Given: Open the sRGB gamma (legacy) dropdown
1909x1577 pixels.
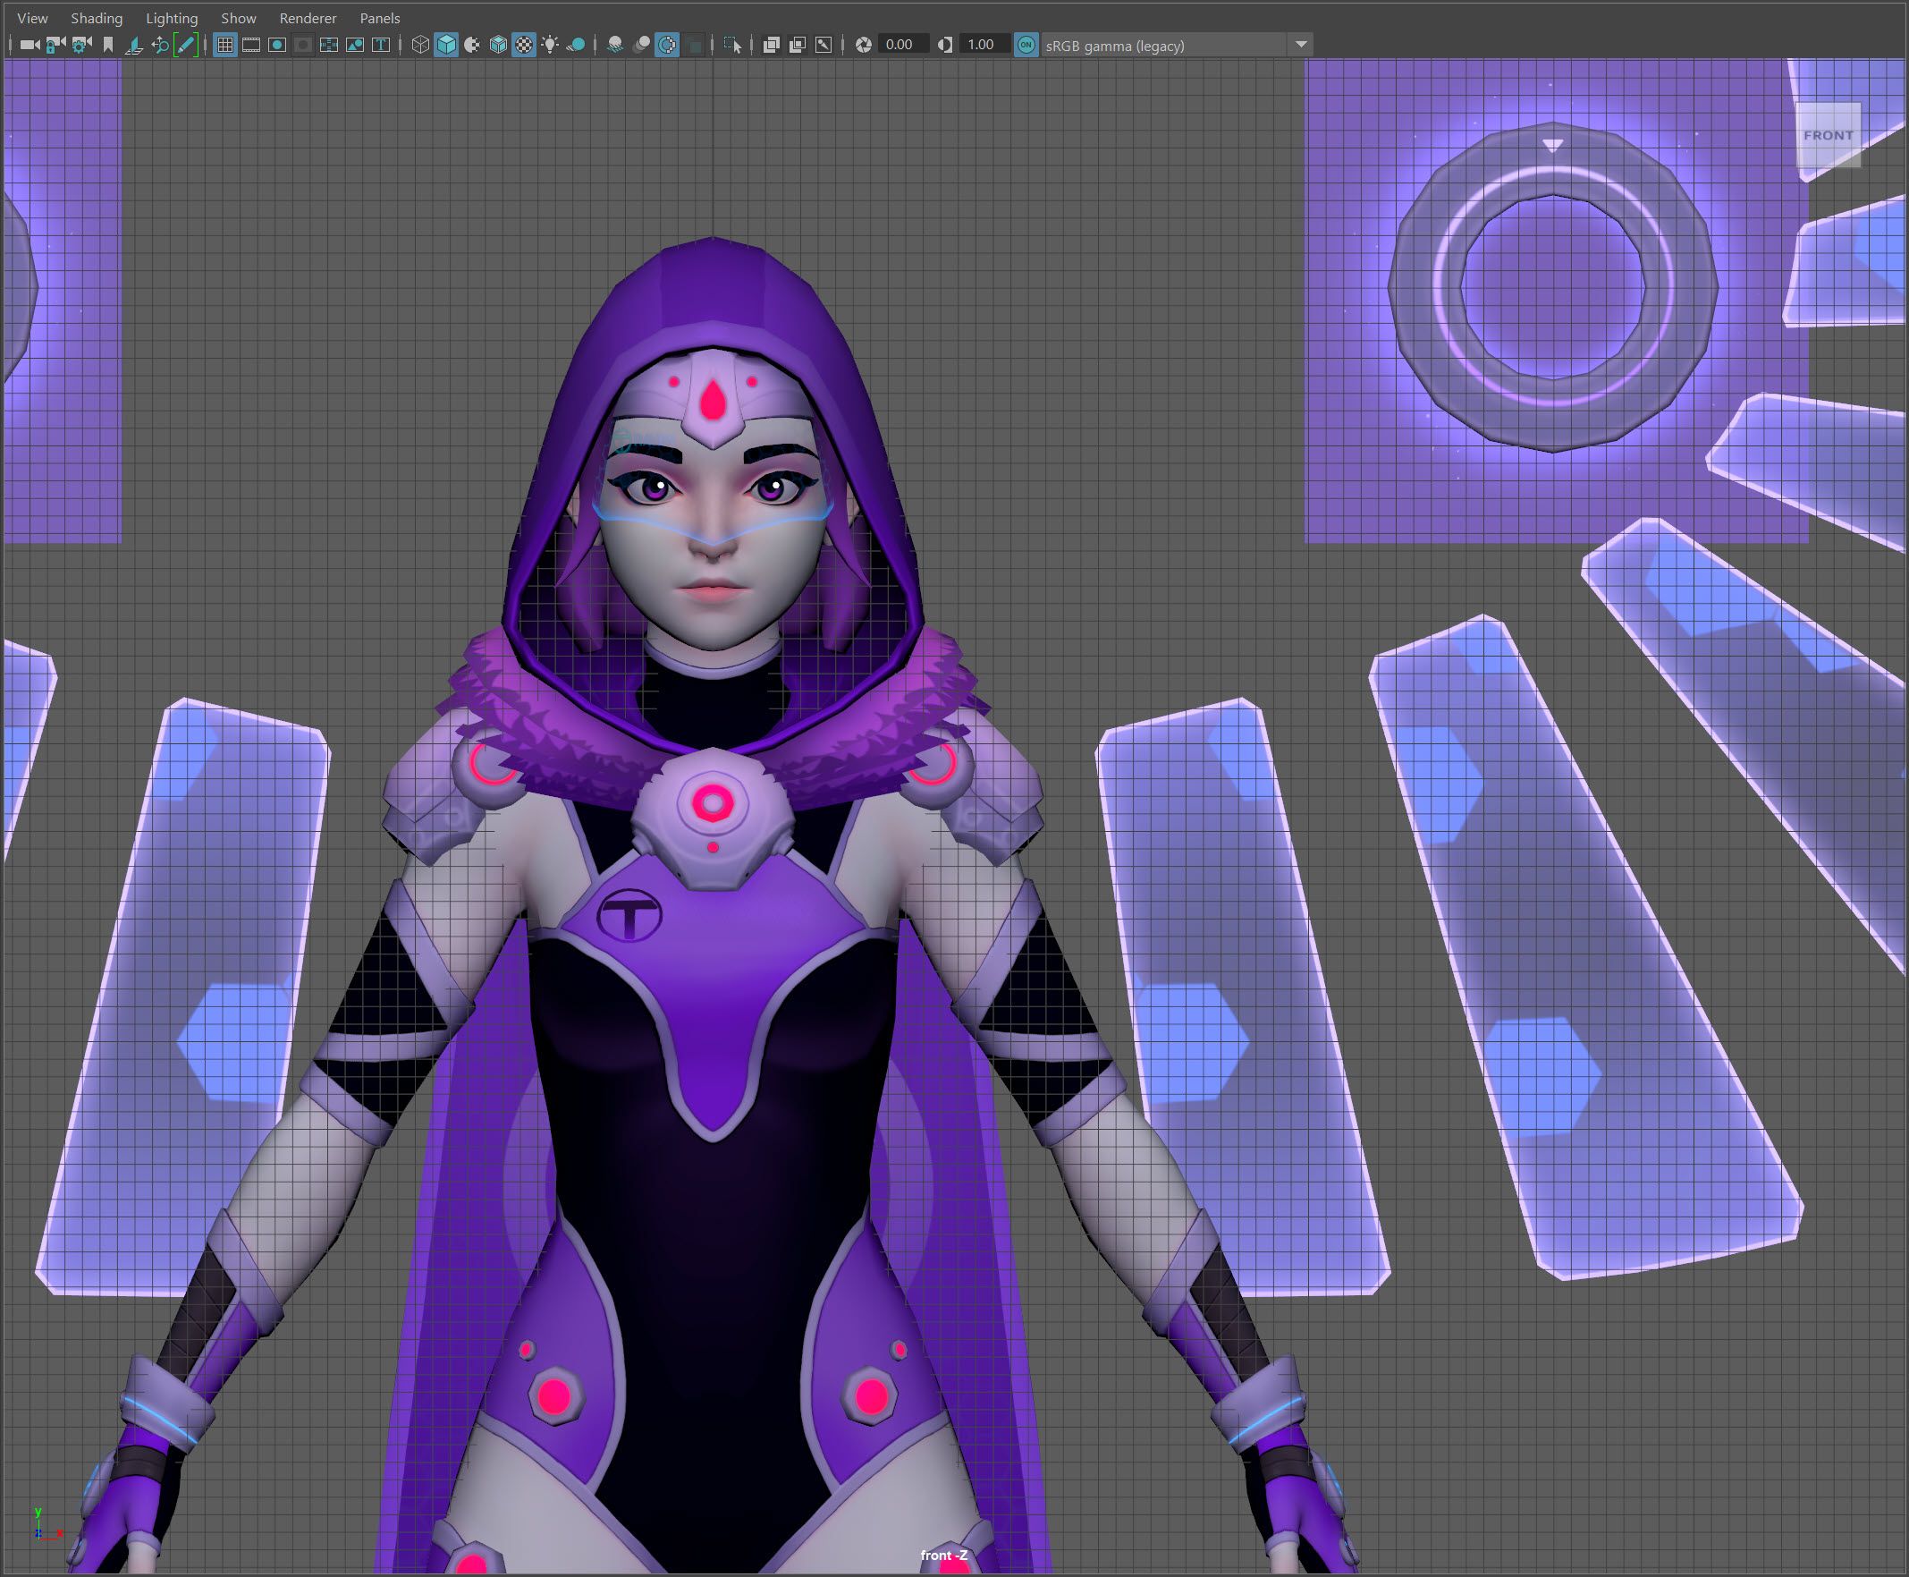Looking at the screenshot, I should click(x=1177, y=45).
